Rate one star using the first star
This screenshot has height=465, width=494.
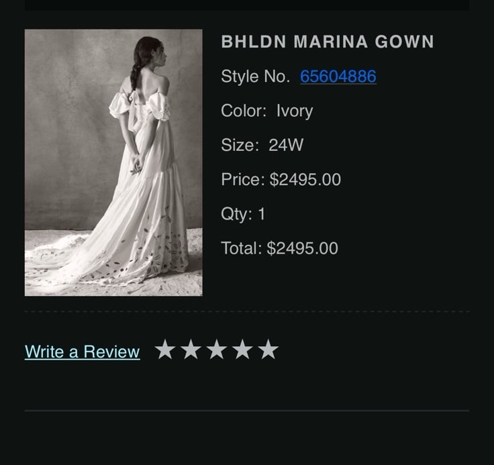(165, 349)
